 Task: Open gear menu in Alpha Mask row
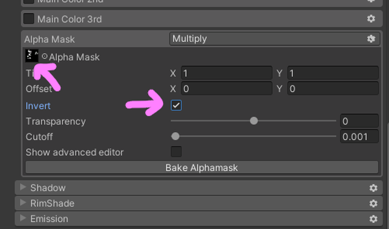(371, 39)
